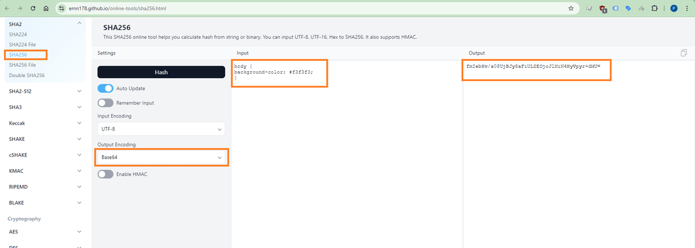Open the Double SHA256 tool link
The image size is (695, 248).
tap(27, 75)
